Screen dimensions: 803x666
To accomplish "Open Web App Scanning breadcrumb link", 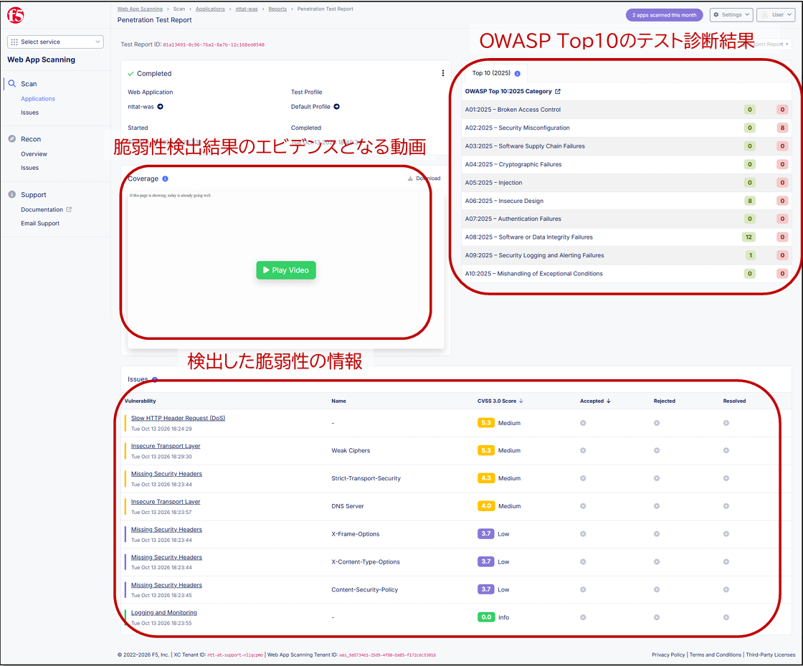I will [x=140, y=9].
